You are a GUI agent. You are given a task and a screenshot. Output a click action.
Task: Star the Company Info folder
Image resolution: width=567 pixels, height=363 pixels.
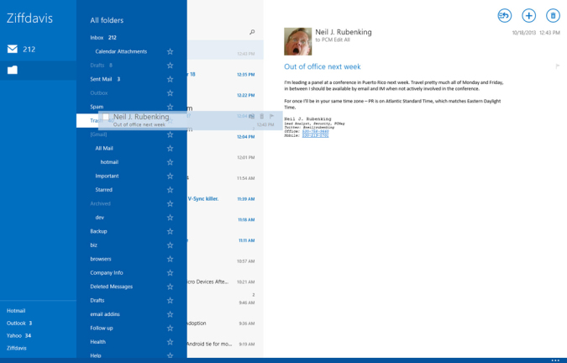pyautogui.click(x=170, y=273)
